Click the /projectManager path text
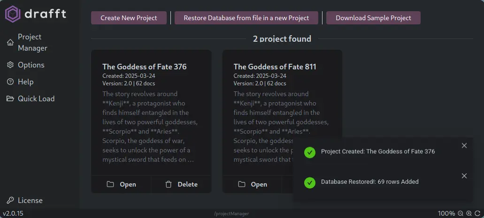484x218 pixels. tap(231, 213)
